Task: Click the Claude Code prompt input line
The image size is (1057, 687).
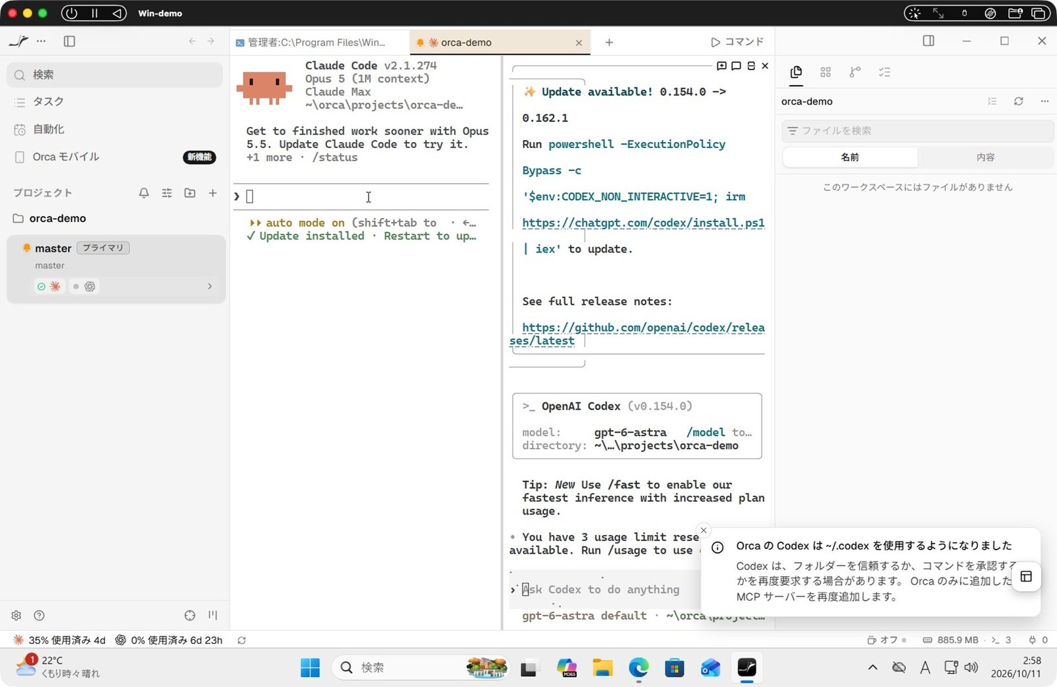Action: pos(361,197)
